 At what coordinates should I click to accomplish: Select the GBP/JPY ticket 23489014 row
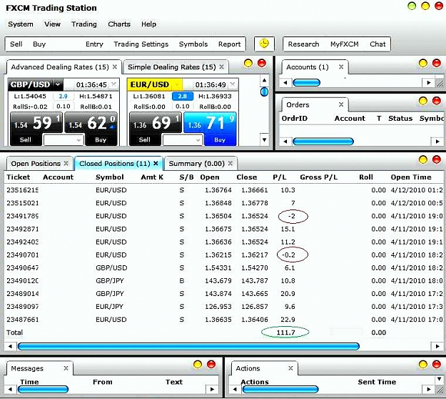(x=223, y=294)
